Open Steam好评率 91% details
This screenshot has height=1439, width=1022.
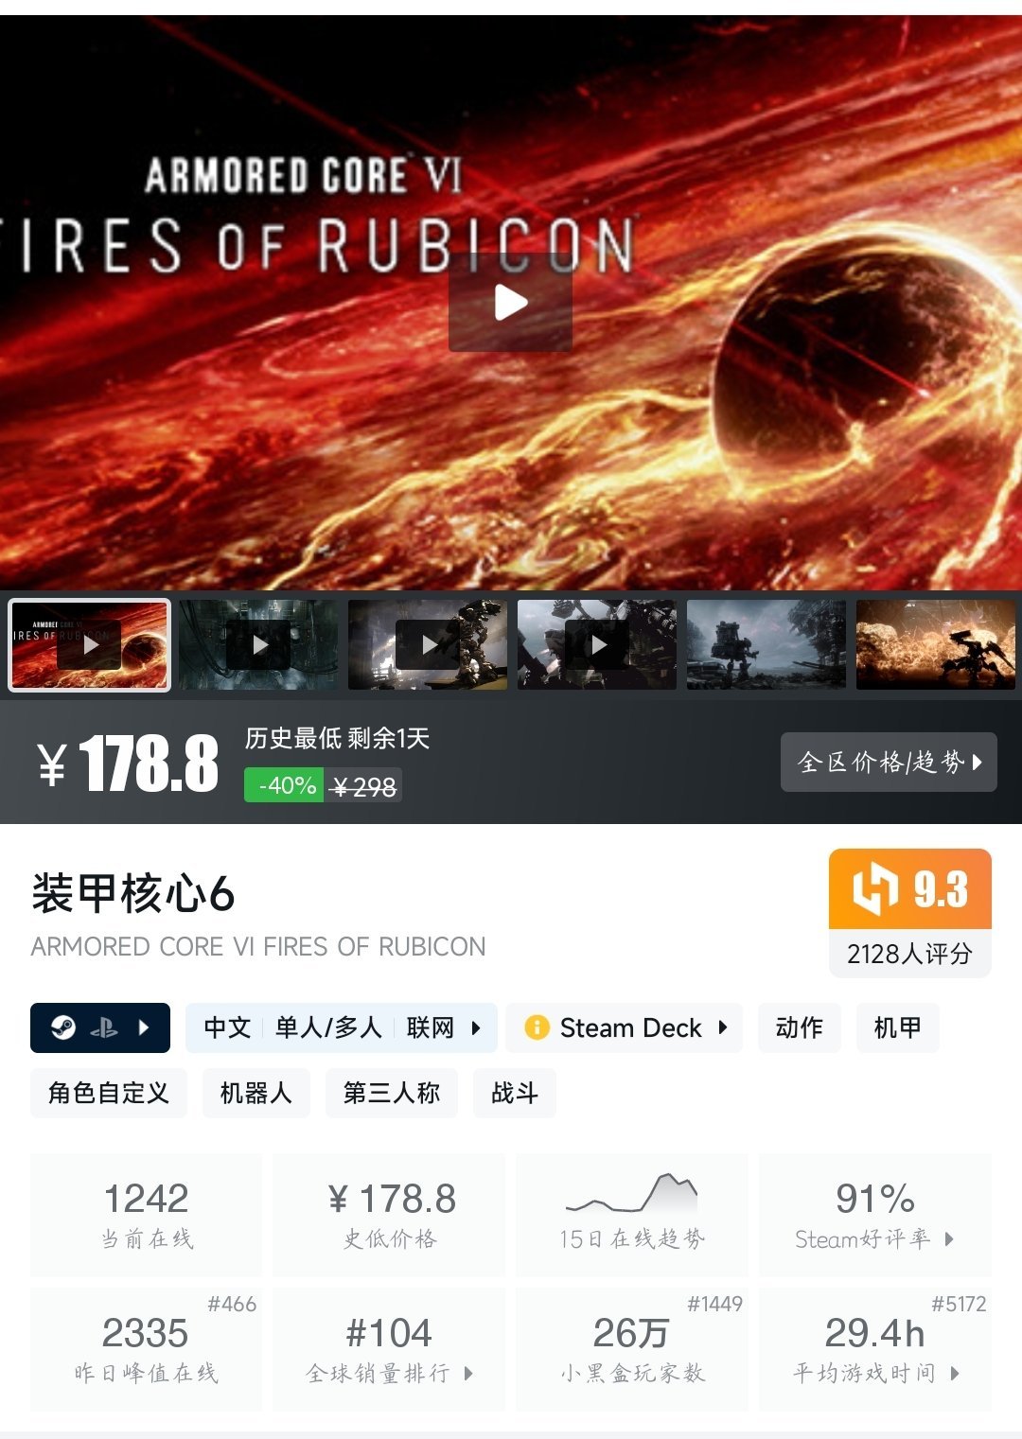(875, 1215)
